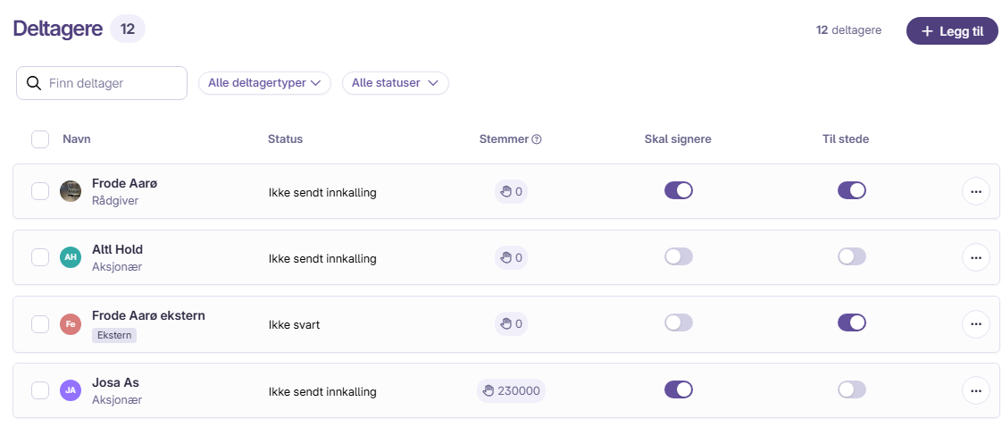Check the checkbox beside Josa As
Viewport: 1002px width, 427px height.
click(x=40, y=389)
